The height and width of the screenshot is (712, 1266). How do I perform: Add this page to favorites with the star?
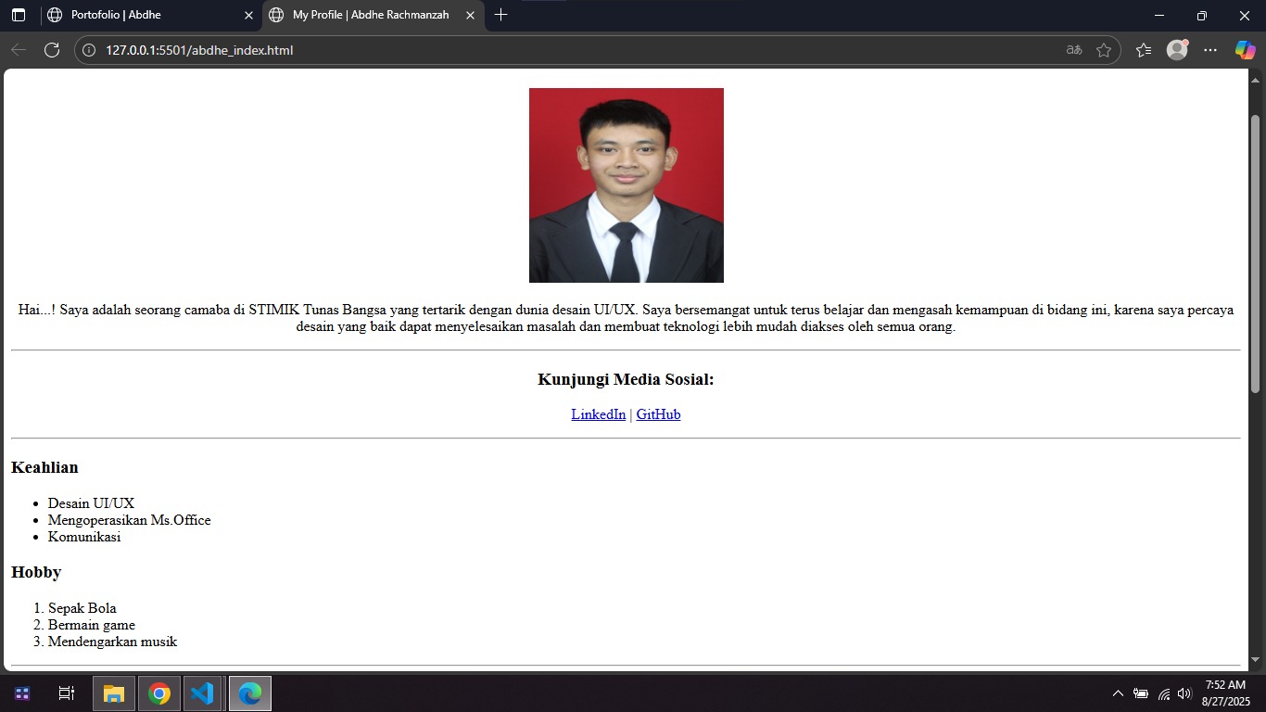tap(1105, 50)
